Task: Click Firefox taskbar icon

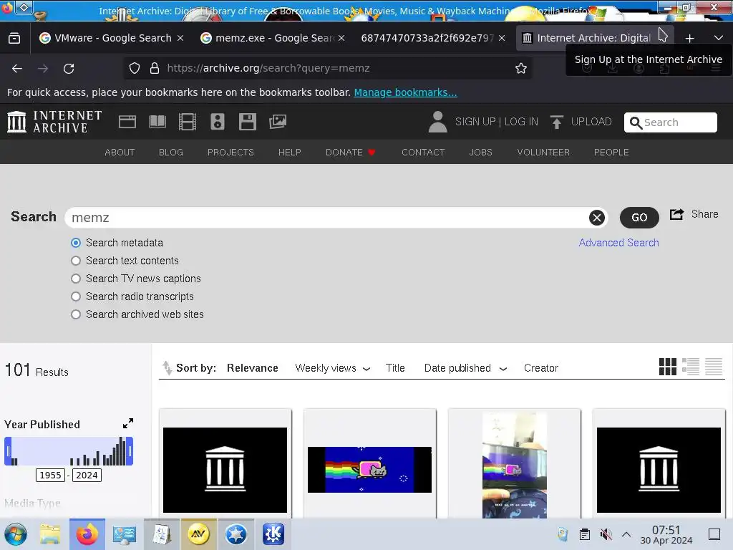Action: 87,534
